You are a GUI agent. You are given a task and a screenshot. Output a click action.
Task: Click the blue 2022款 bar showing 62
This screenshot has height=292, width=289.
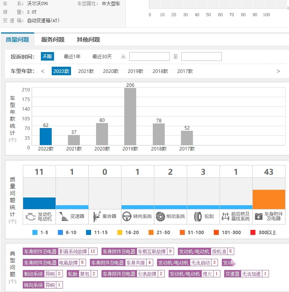click(x=46, y=137)
